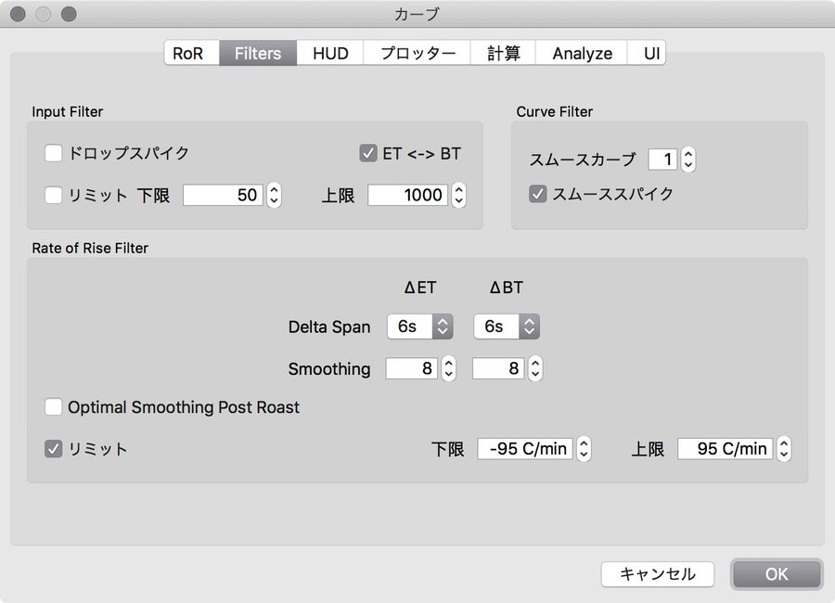Adjust the Input Filter 上限 stepper arrows
This screenshot has height=603, width=835.
coord(458,195)
